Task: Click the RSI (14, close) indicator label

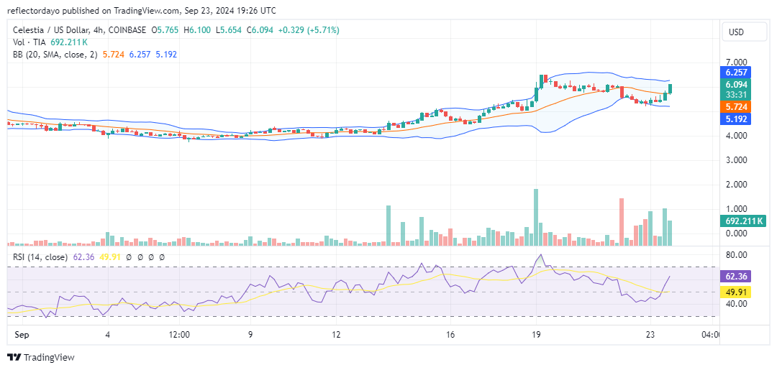Action: 40,257
